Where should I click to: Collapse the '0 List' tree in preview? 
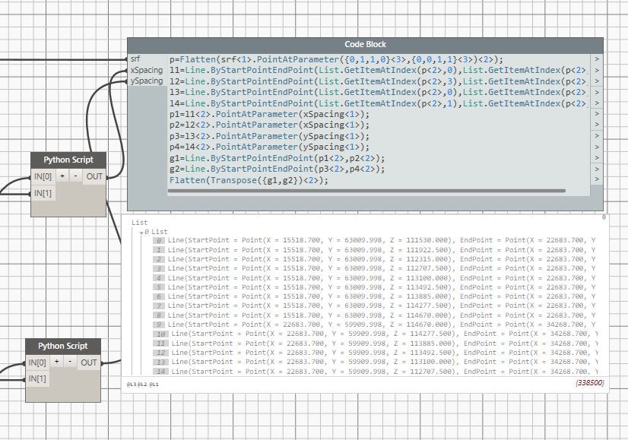click(141, 232)
